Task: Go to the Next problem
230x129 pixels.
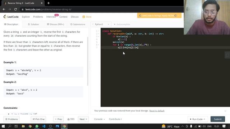Action: point(83,119)
